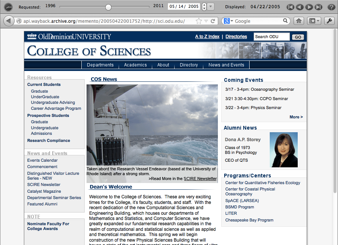Open the Undergraduate Advising link
The height and width of the screenshot is (245, 338).
coord(53,103)
